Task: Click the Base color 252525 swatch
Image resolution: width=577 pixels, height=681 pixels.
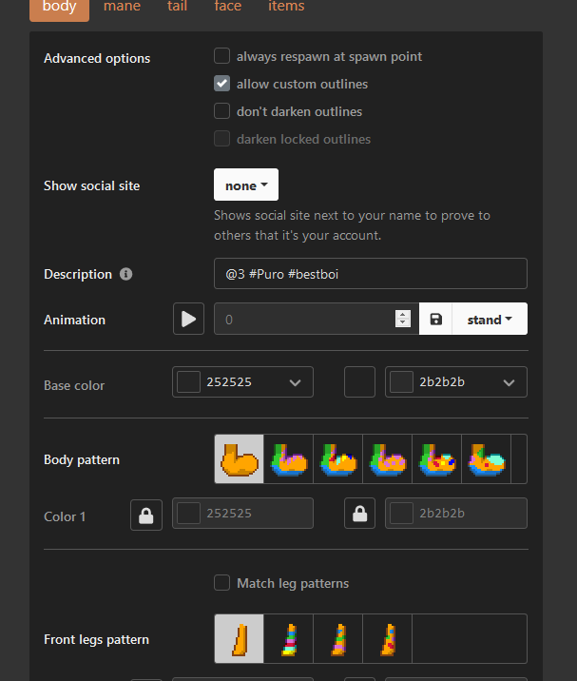Action: [189, 382]
